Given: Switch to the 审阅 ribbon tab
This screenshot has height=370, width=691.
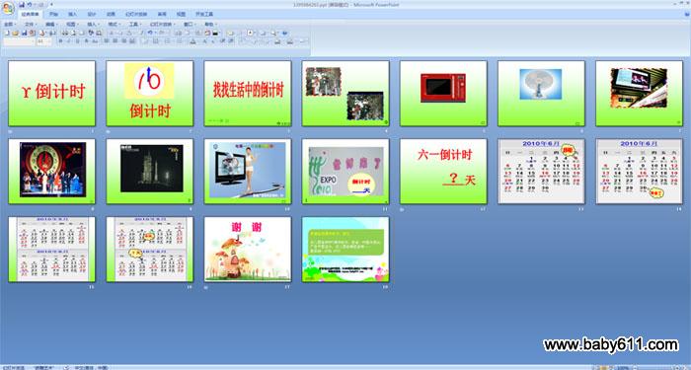Looking at the screenshot, I should [x=162, y=14].
